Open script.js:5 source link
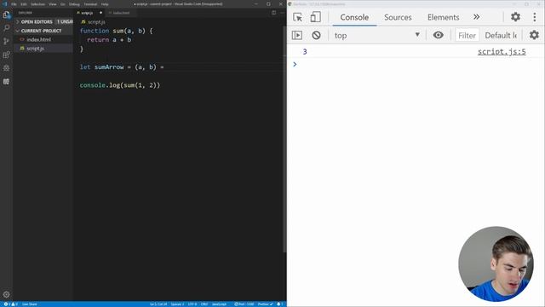This screenshot has width=545, height=307. (502, 52)
